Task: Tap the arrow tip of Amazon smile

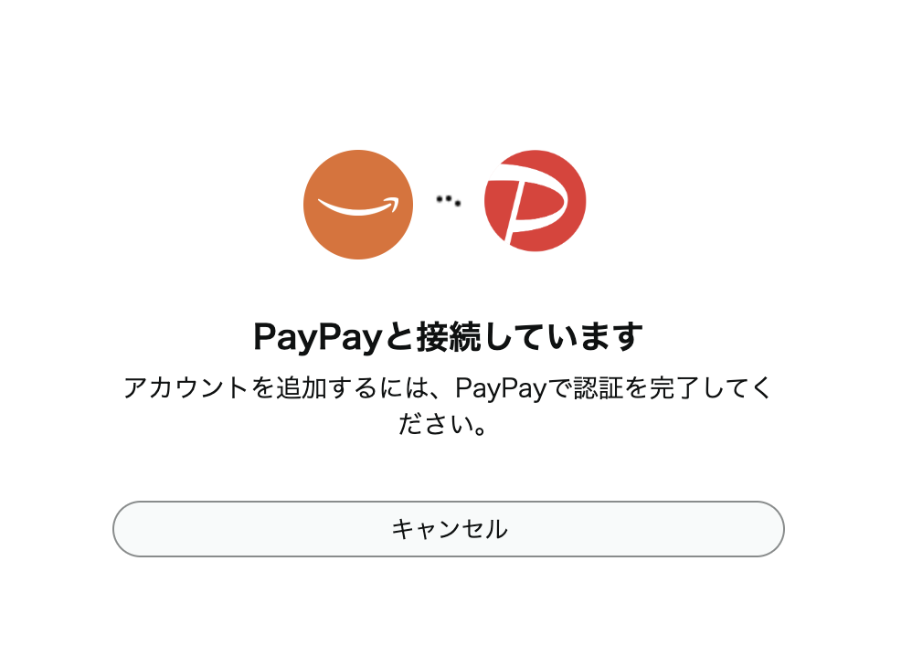Action: tap(395, 203)
